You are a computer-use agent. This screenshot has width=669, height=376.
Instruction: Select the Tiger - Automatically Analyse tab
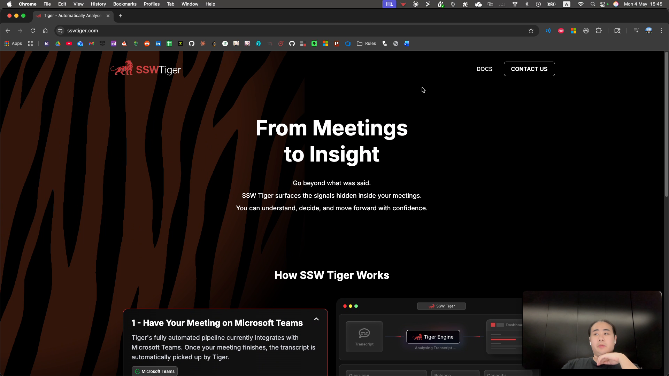(x=73, y=16)
